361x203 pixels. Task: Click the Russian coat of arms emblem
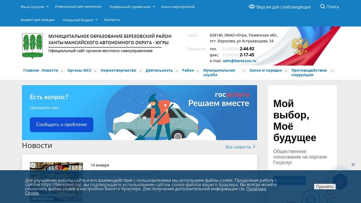300,46
